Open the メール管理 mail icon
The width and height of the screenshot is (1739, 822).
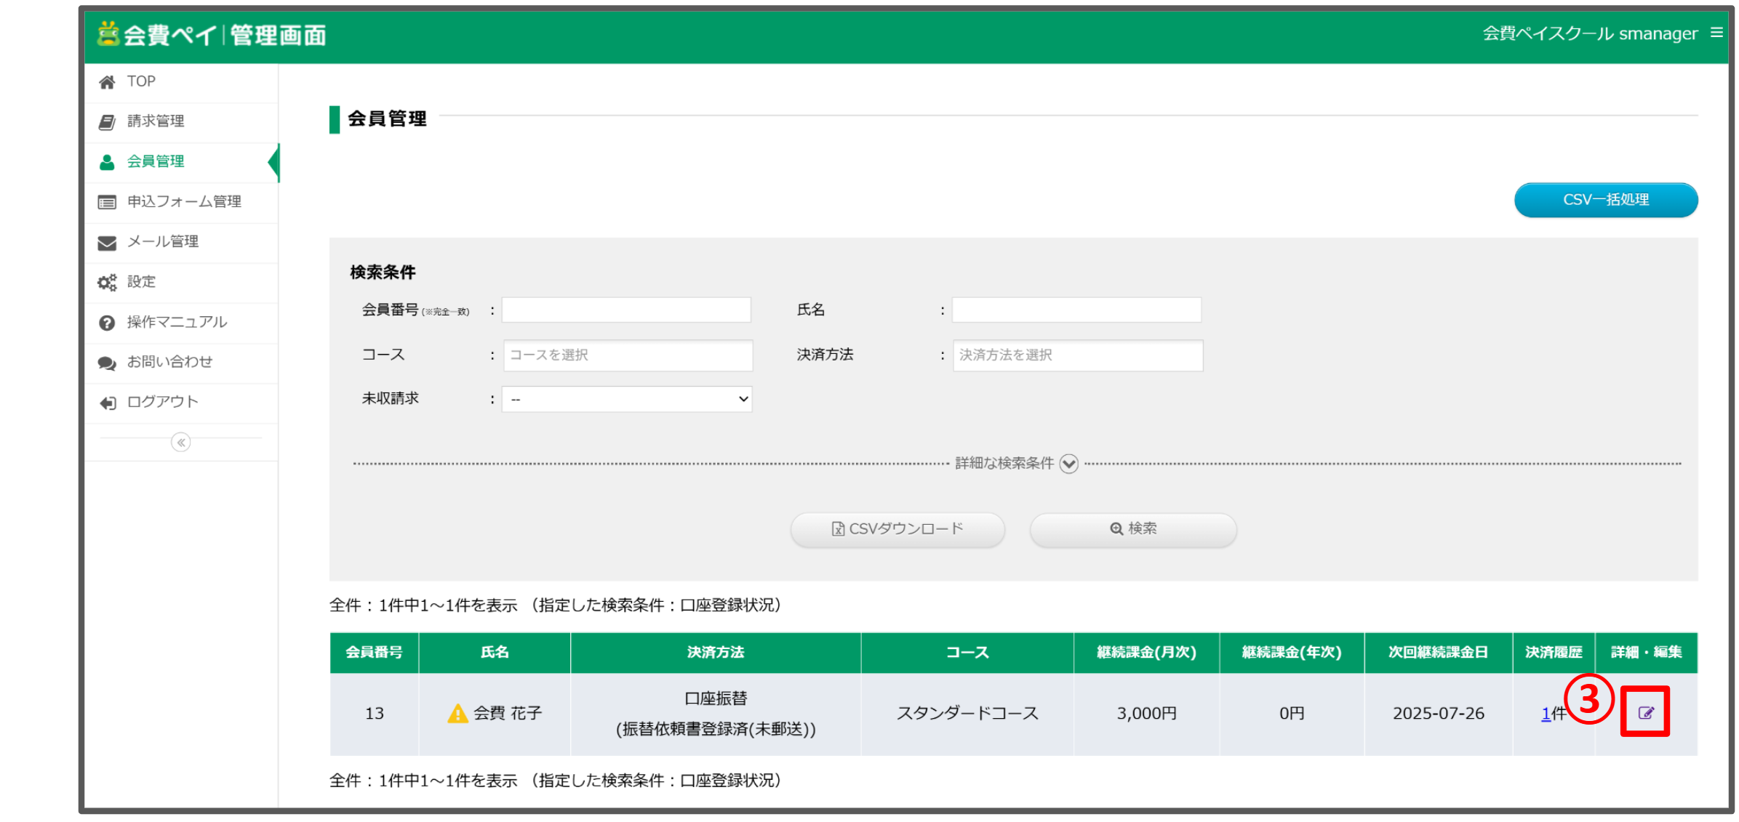(x=107, y=242)
